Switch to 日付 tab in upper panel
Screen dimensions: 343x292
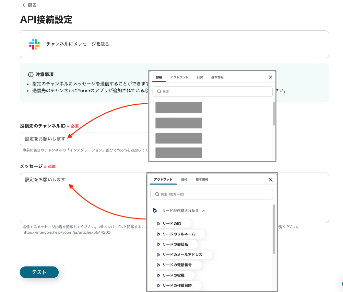(200, 77)
